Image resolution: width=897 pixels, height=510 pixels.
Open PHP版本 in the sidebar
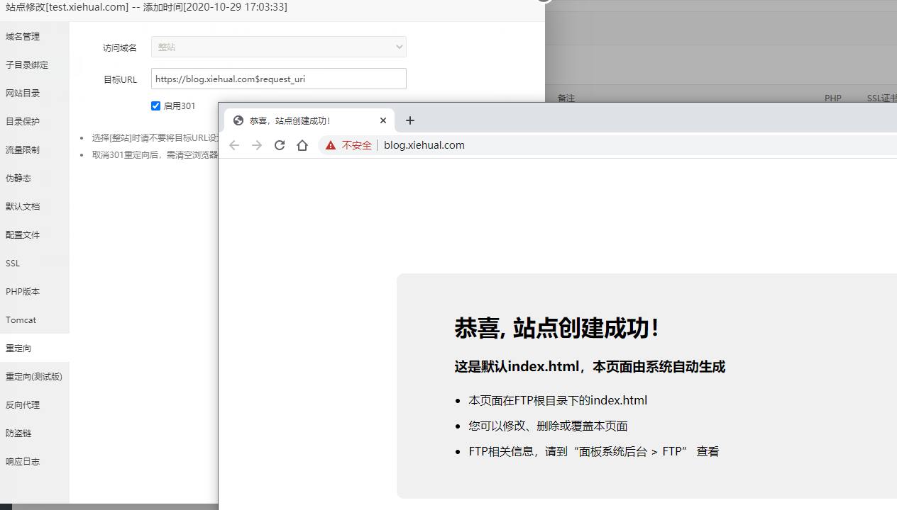(35, 291)
